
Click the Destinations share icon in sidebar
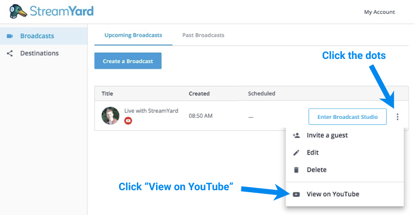(10, 53)
